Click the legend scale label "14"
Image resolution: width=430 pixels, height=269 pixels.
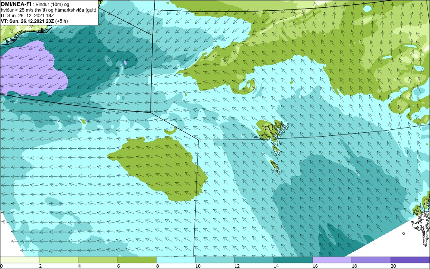point(276,266)
